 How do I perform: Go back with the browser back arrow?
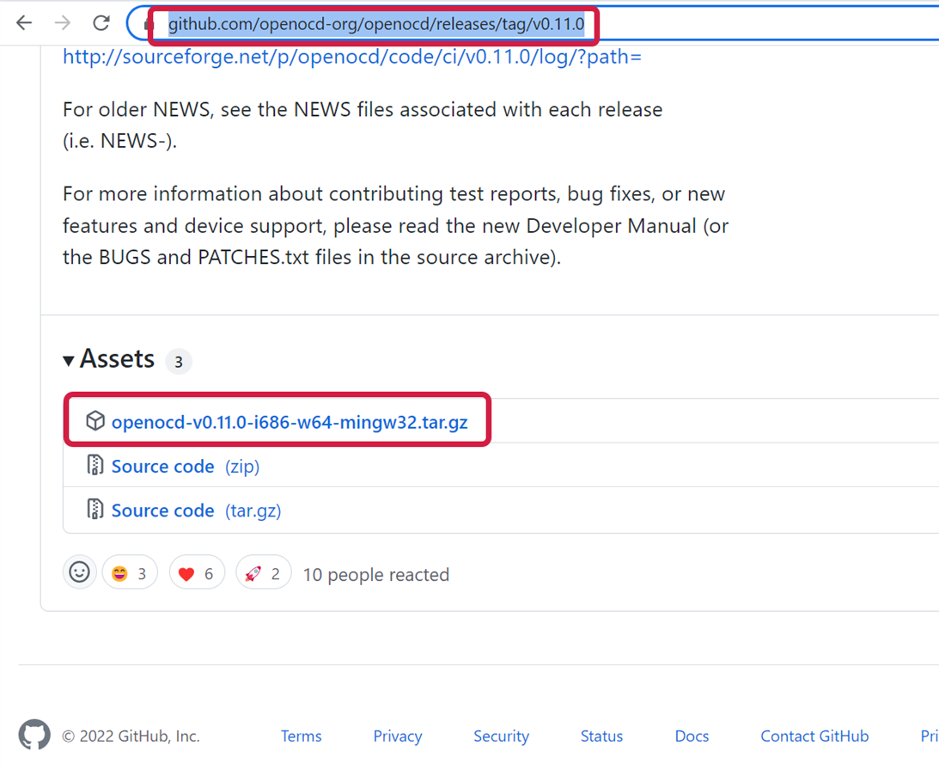pos(24,23)
